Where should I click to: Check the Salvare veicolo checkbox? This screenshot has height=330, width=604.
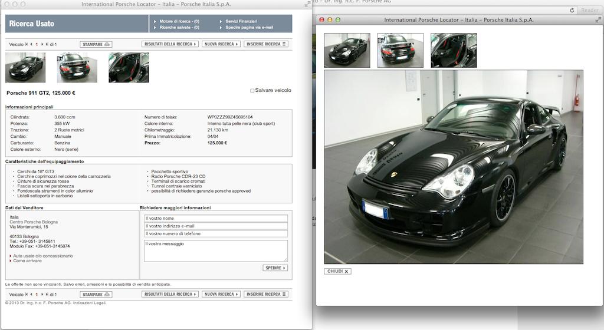coord(252,91)
